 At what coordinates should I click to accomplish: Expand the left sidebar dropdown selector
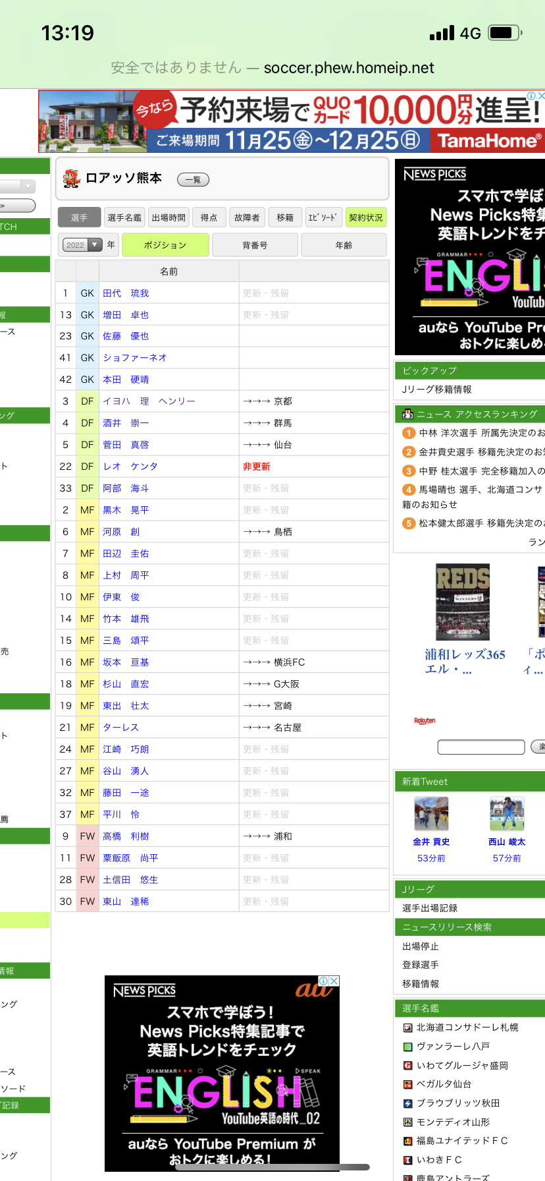(18, 187)
